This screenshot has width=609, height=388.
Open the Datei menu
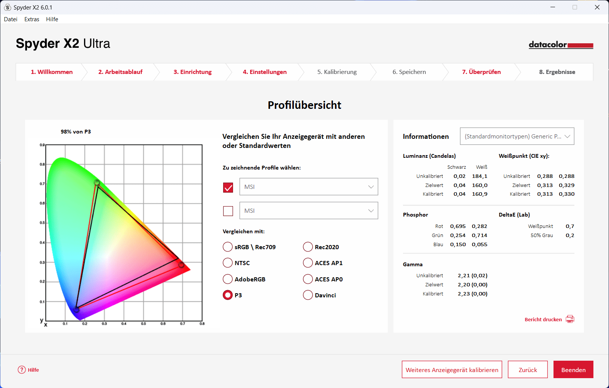[11, 19]
